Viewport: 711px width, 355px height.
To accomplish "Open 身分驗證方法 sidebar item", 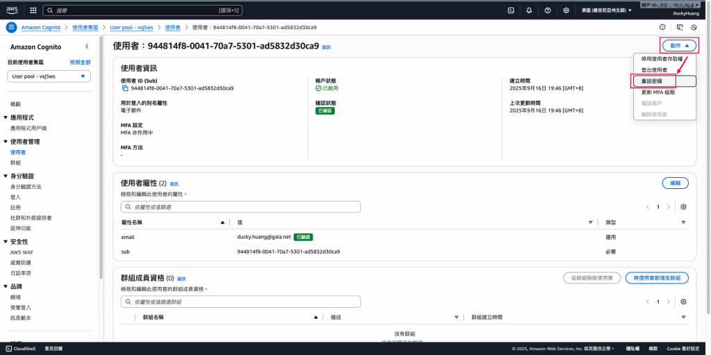I will pyautogui.click(x=26, y=187).
